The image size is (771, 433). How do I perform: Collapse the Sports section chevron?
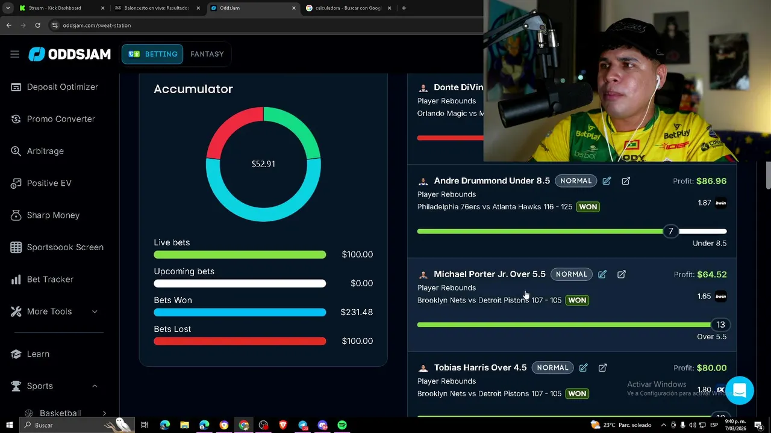point(95,386)
